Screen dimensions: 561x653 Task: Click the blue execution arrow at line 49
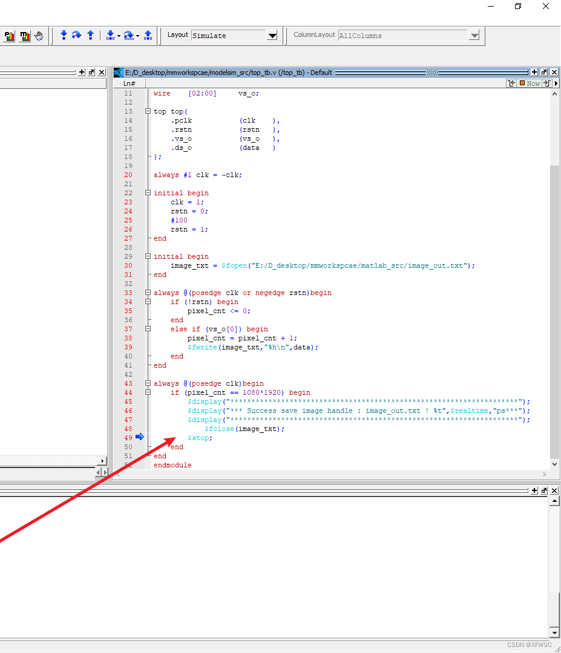(x=140, y=437)
